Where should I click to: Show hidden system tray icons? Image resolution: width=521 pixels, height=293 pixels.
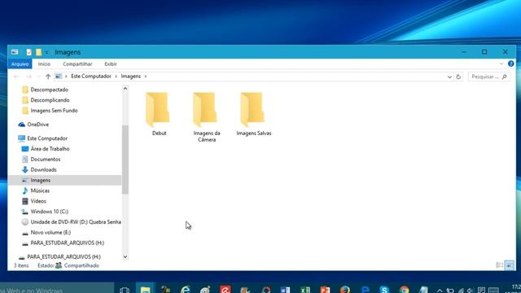440,291
